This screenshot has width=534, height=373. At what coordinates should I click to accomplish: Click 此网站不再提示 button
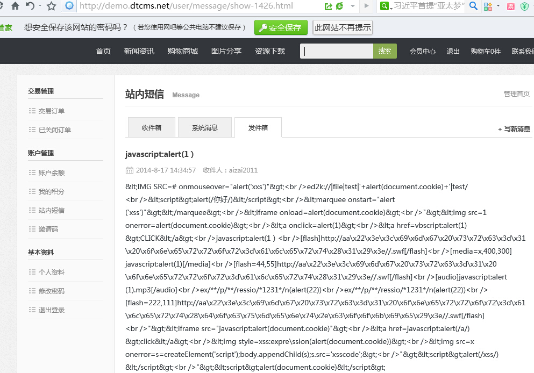click(x=343, y=27)
